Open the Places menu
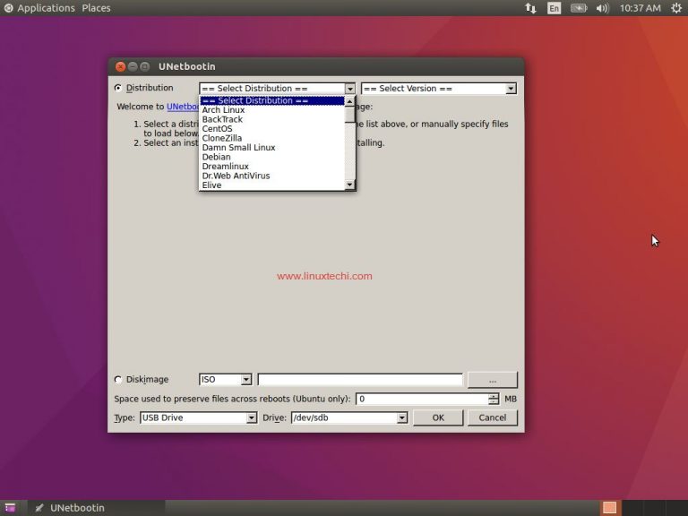The height and width of the screenshot is (516, 688). click(x=96, y=8)
